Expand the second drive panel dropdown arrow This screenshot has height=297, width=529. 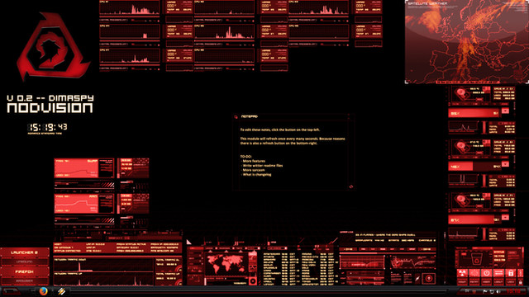[x=505, y=164]
